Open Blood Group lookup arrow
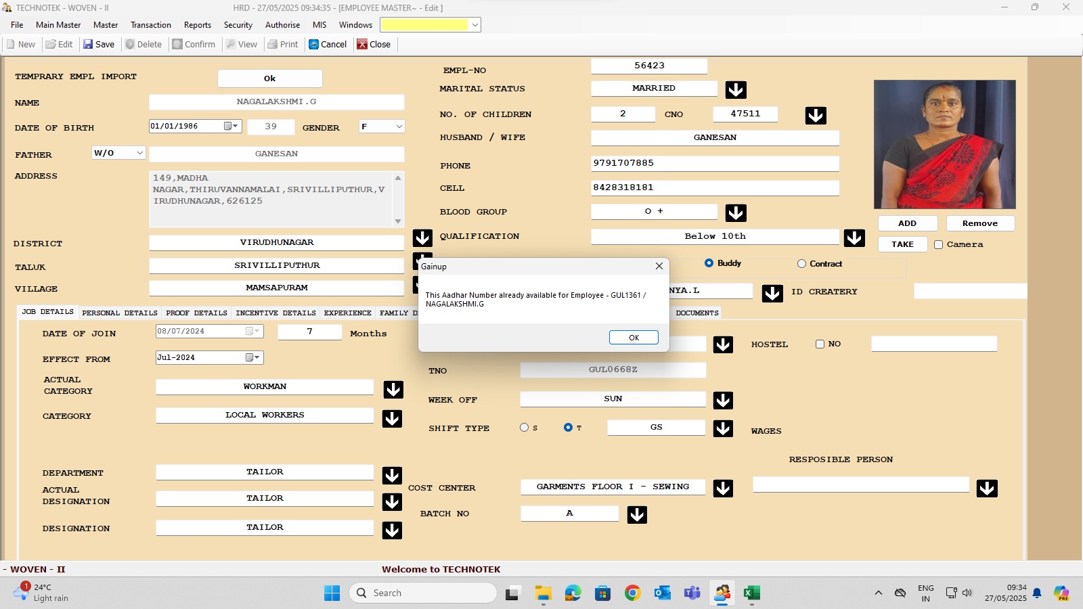 736,213
